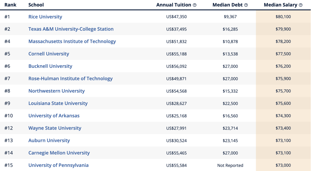Click the School column header
The image size is (311, 171).
click(x=36, y=5)
